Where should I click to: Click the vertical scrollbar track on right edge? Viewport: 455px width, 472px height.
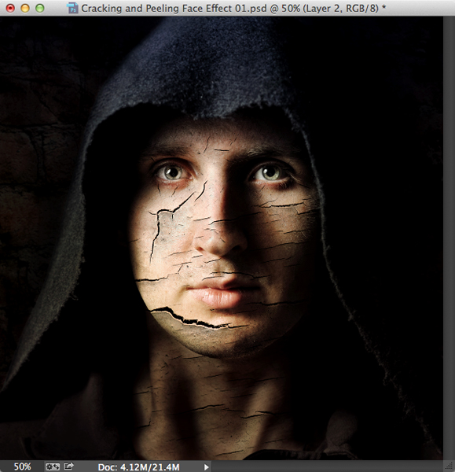coord(449,238)
